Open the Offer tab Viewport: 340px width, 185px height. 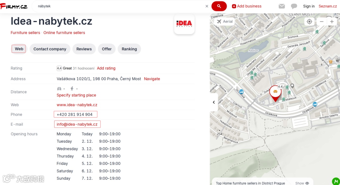point(107,49)
